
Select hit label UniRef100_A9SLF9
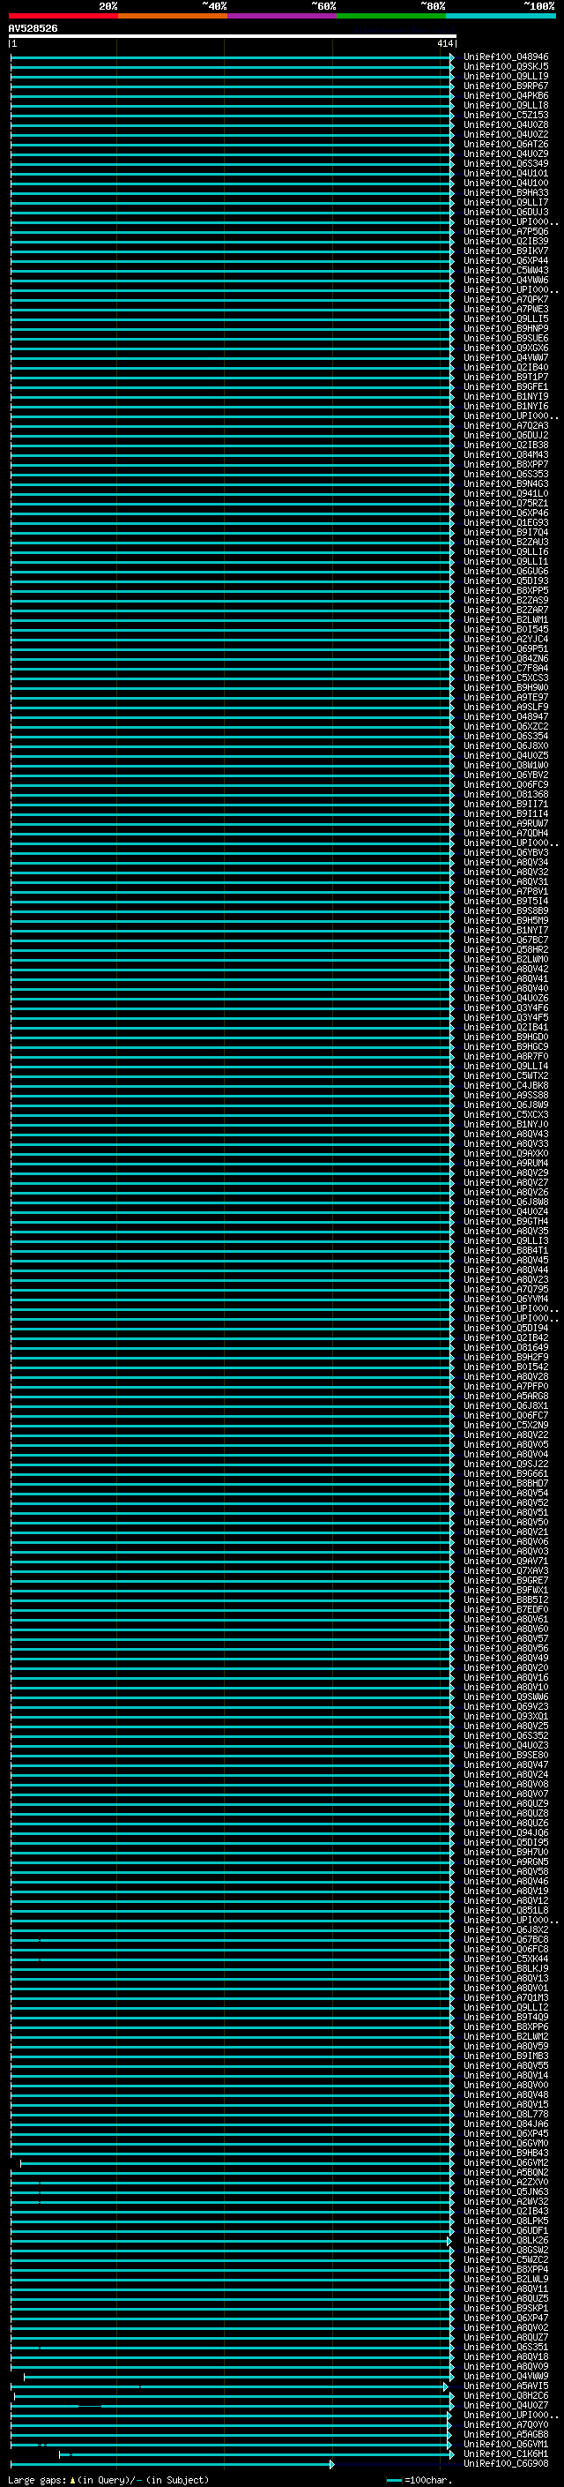tap(506, 707)
